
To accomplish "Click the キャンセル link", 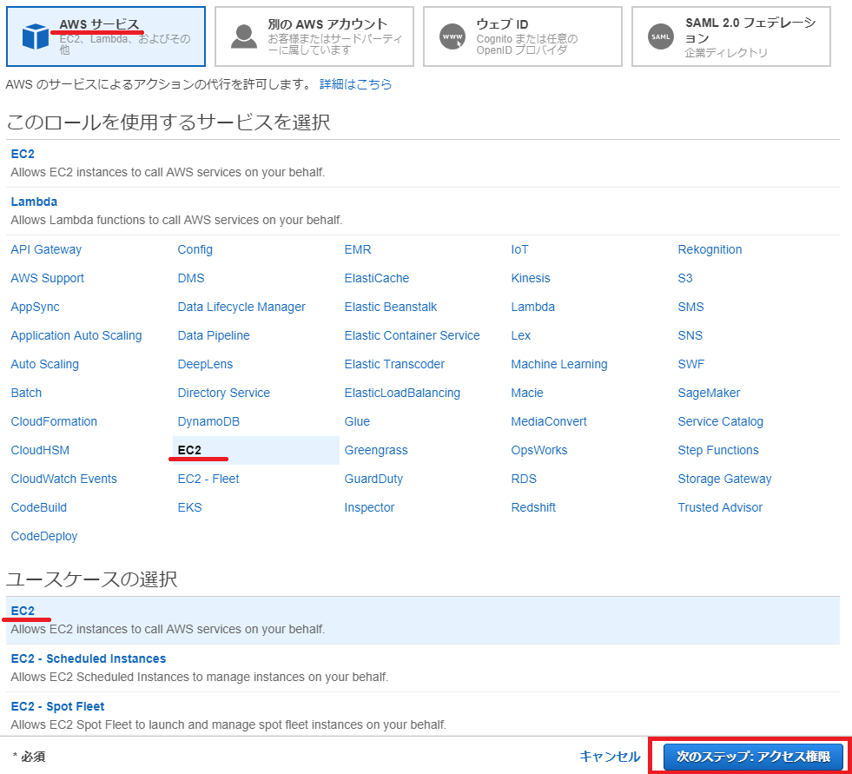I will 610,756.
